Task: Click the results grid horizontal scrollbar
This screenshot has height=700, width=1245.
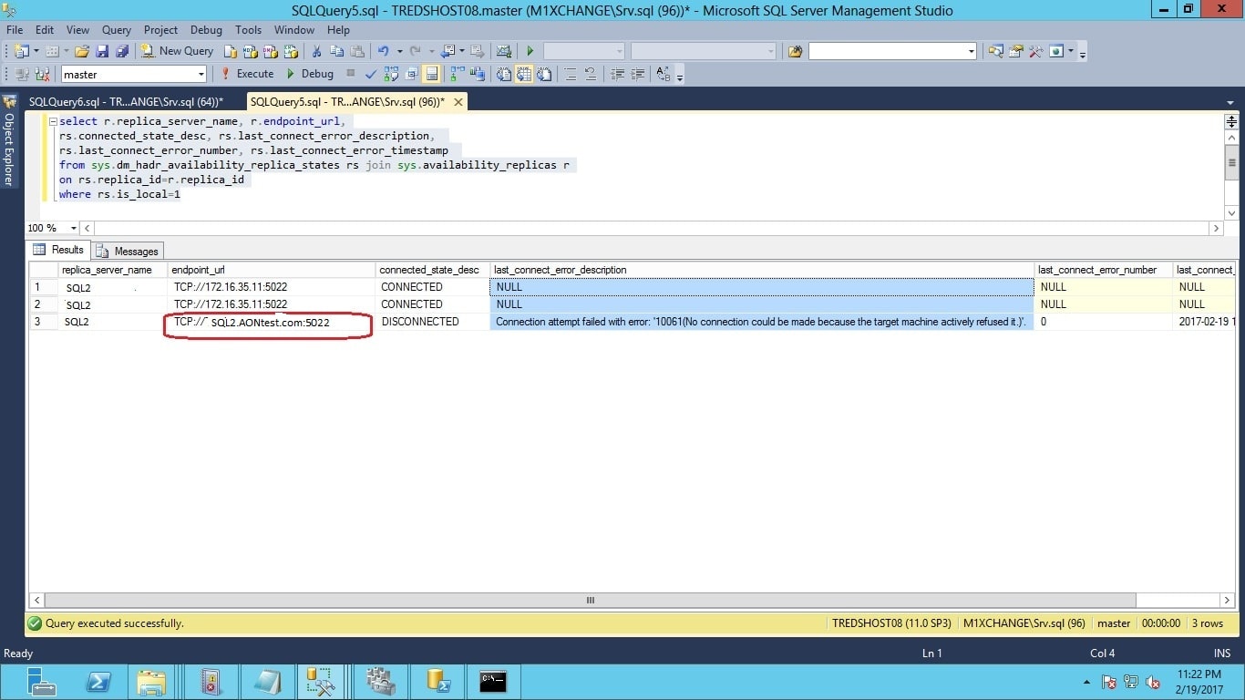Action: click(x=590, y=601)
